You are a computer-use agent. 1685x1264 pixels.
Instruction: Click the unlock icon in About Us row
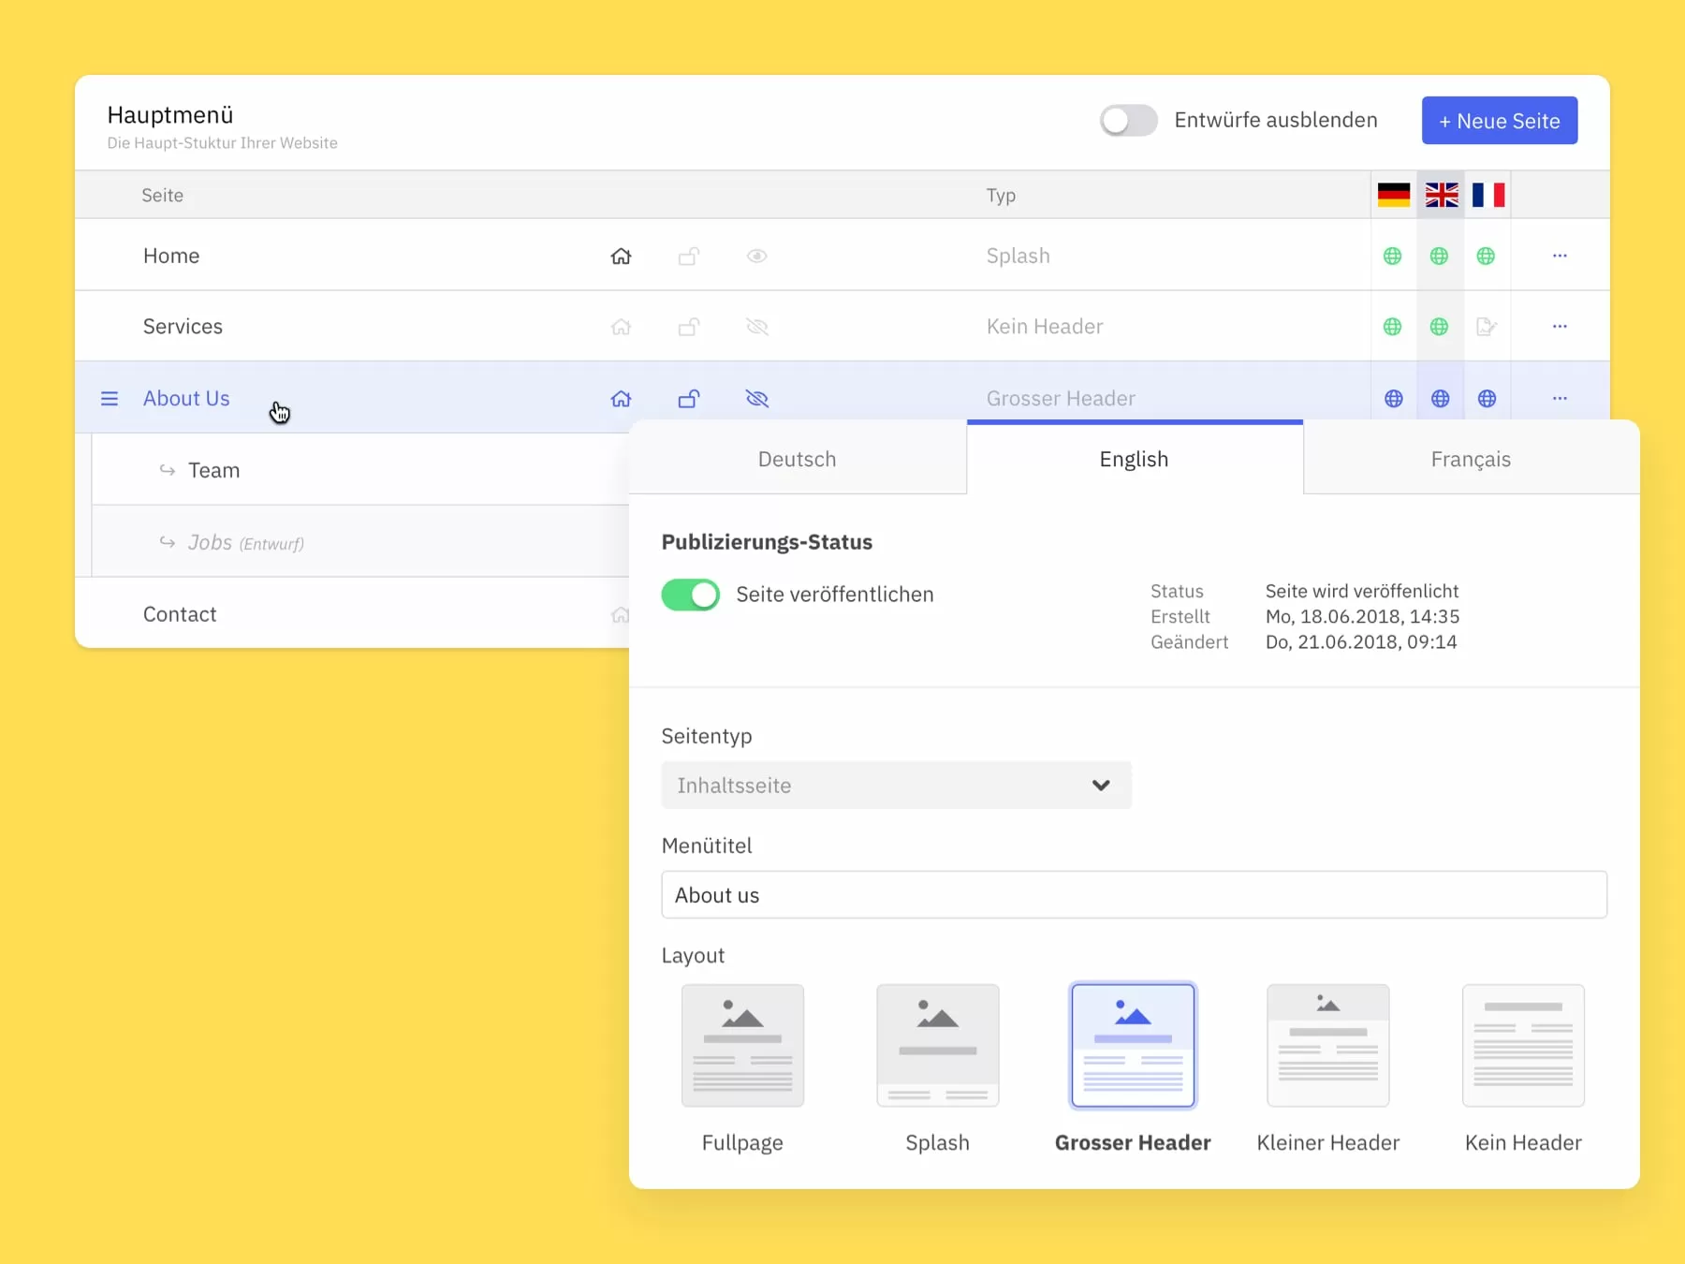(x=689, y=399)
